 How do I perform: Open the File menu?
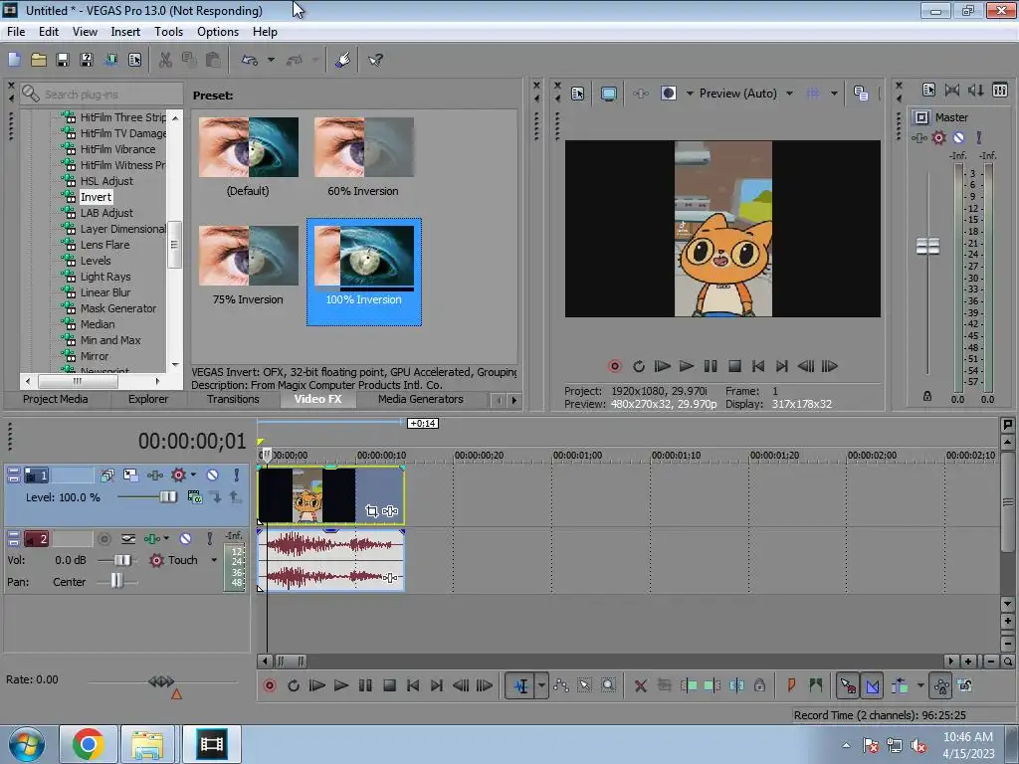16,32
